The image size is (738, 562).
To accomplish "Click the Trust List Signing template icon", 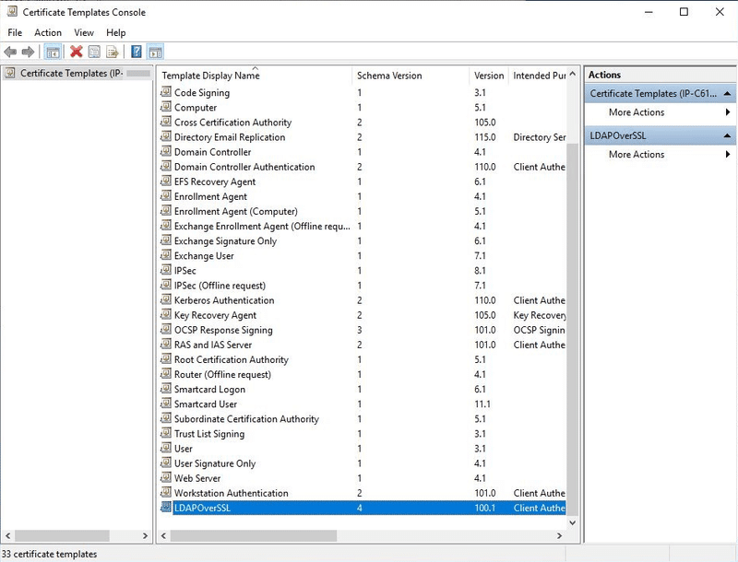I will click(166, 433).
